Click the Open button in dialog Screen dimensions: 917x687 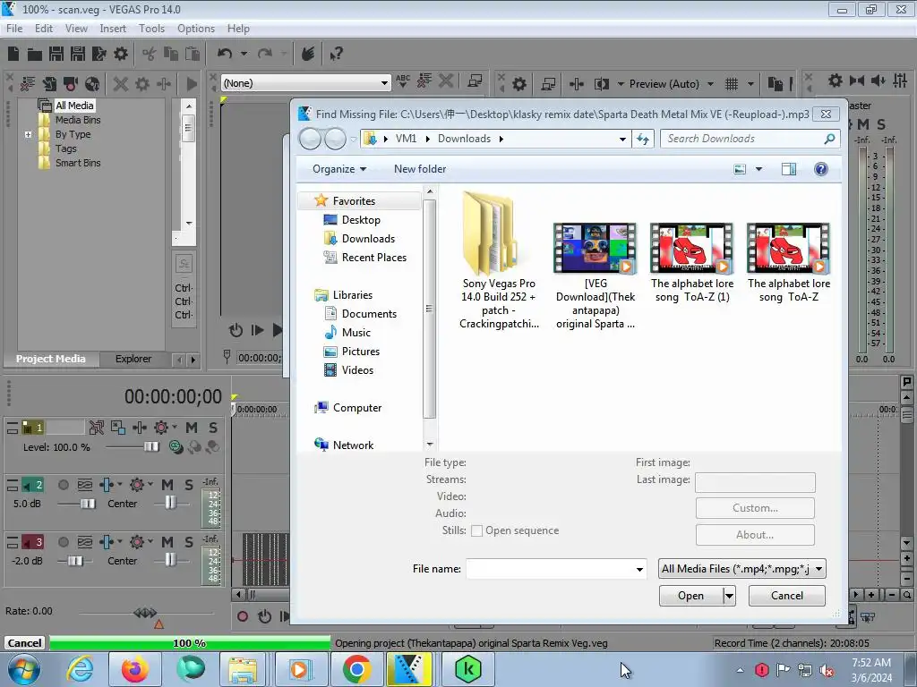coord(690,596)
